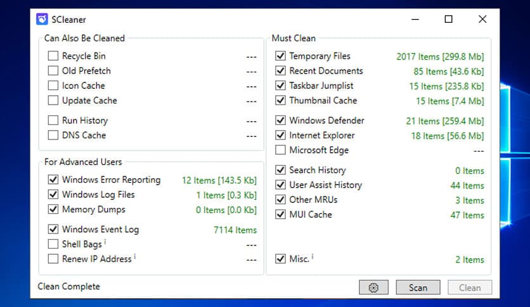
Task: Click the '15 Items [235.8 Kb]' value
Action: tap(446, 86)
